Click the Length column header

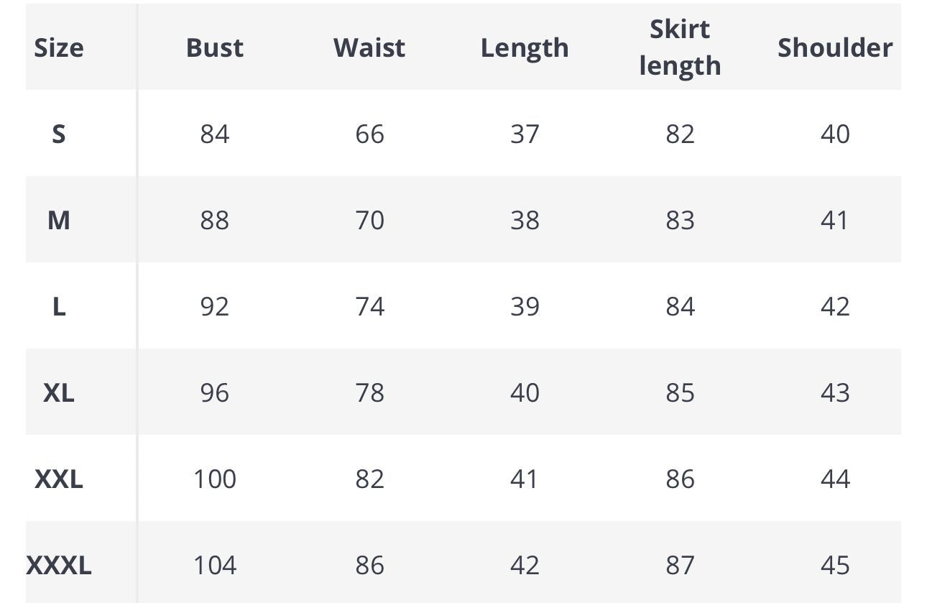525,47
